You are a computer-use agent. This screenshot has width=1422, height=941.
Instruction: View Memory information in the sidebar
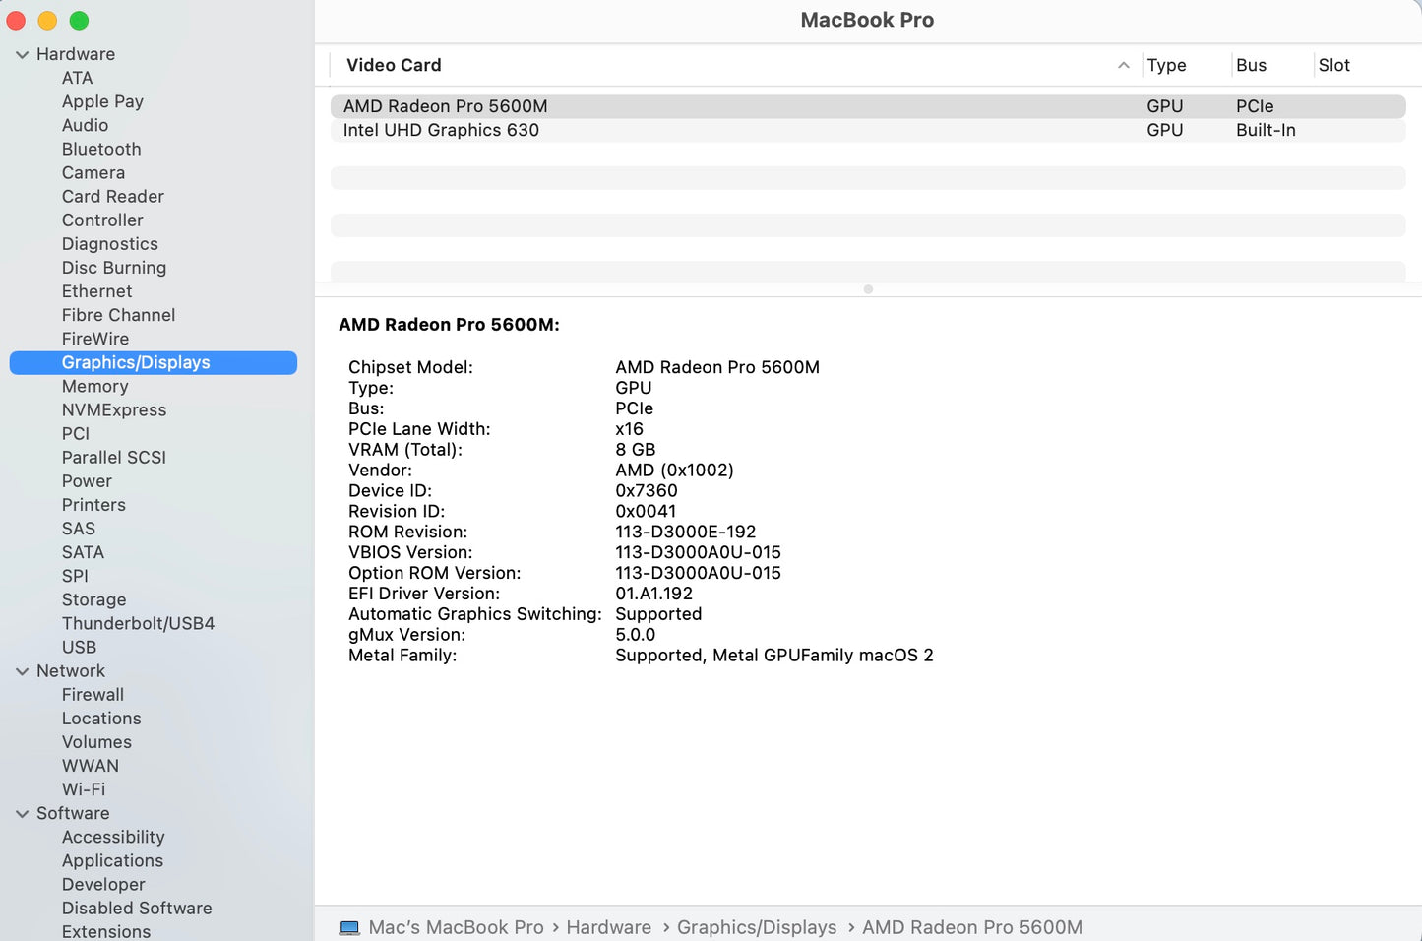click(x=94, y=386)
